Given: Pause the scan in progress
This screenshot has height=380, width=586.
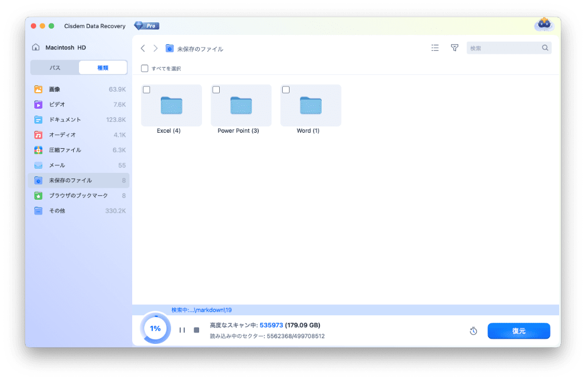Looking at the screenshot, I should pyautogui.click(x=182, y=330).
